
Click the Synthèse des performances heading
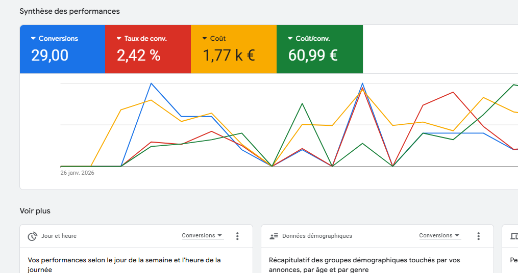(x=70, y=11)
